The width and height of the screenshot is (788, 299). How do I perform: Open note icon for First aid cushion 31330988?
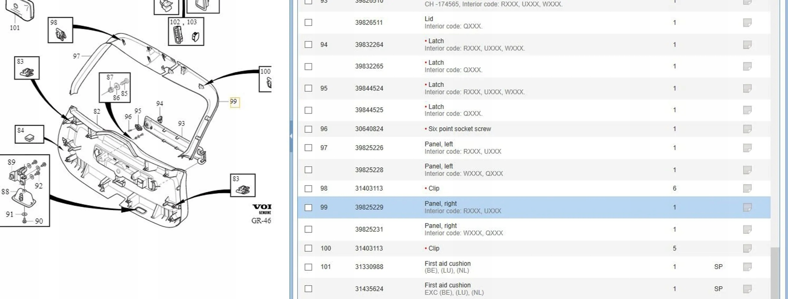(x=747, y=267)
